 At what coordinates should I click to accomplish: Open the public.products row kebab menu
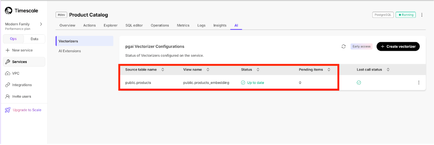pos(419,82)
